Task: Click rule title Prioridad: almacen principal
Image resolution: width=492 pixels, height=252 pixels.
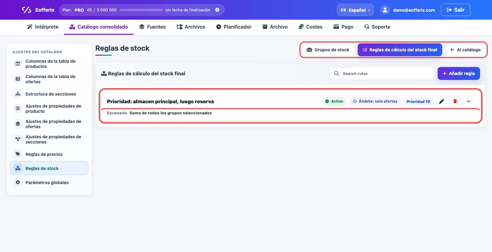Action: pos(160,101)
